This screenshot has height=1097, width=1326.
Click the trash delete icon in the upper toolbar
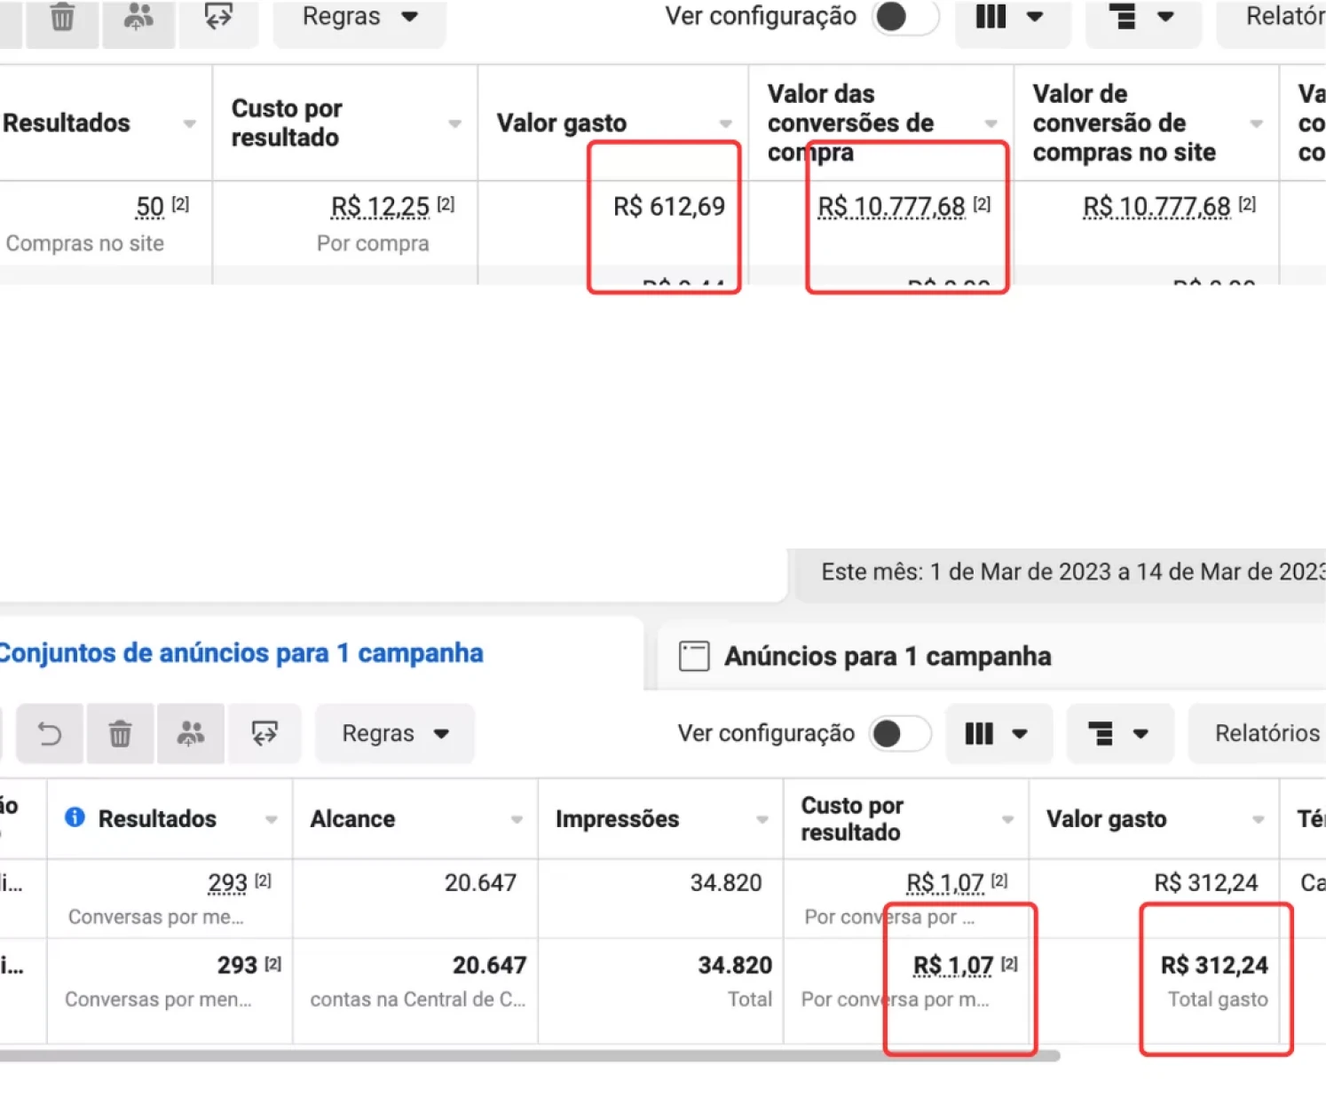click(62, 17)
